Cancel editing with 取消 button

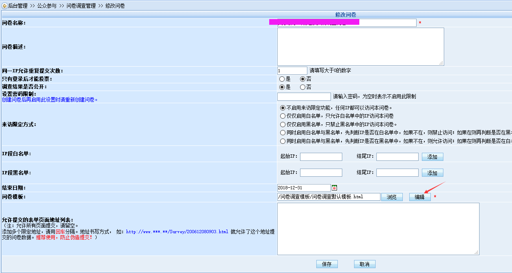click(364, 264)
